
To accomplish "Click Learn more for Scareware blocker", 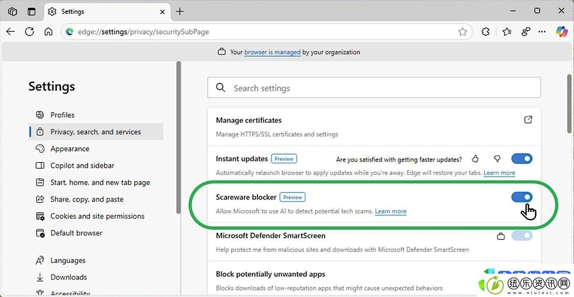I will coord(391,211).
